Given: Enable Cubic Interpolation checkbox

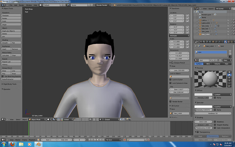Looking at the screenshot, I should (215, 128).
